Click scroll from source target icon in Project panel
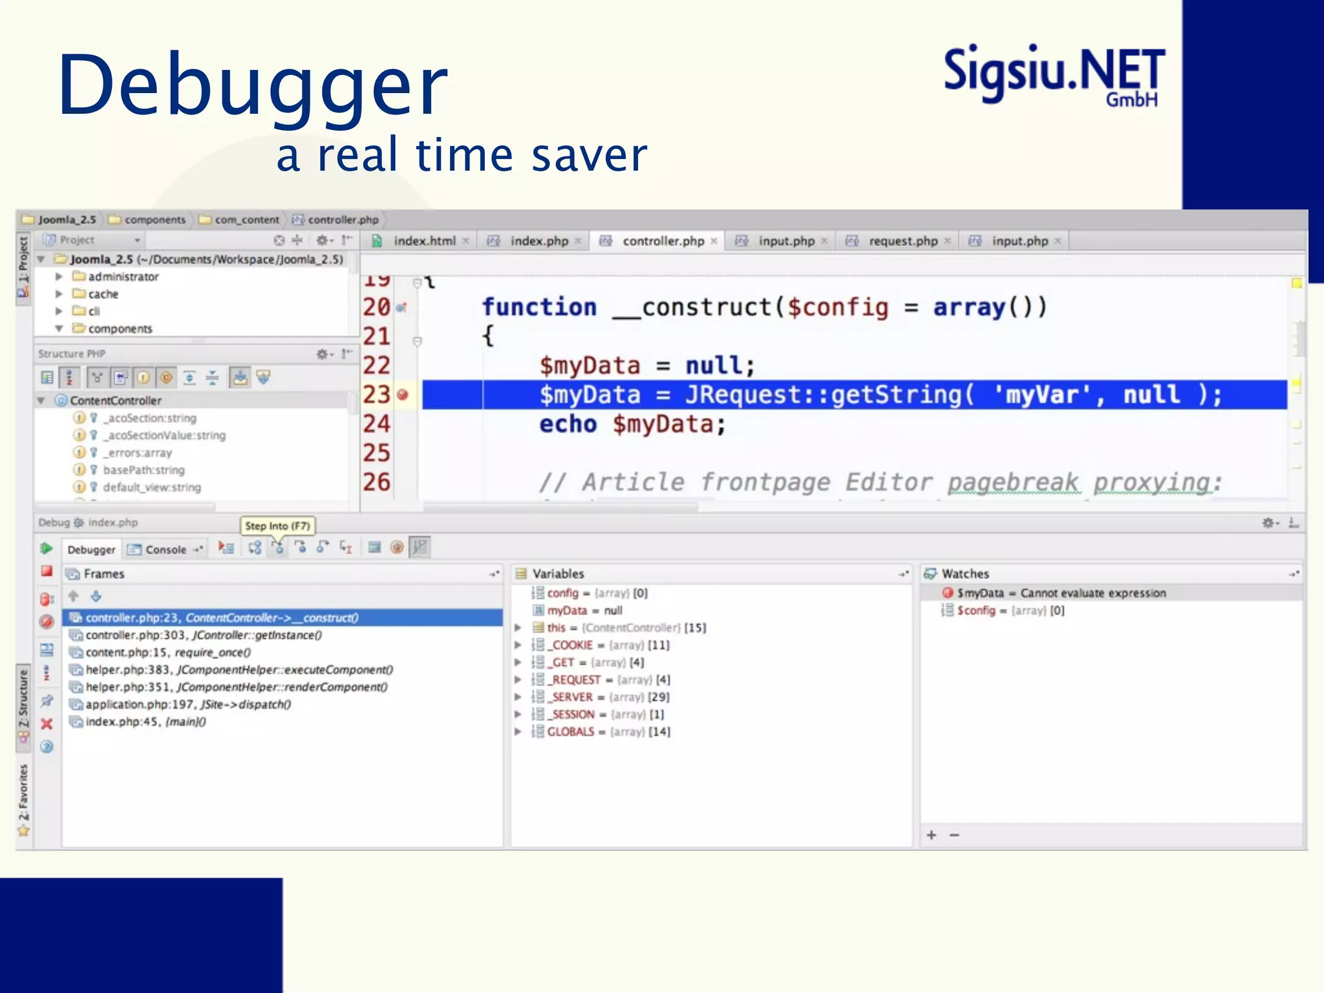 point(279,240)
